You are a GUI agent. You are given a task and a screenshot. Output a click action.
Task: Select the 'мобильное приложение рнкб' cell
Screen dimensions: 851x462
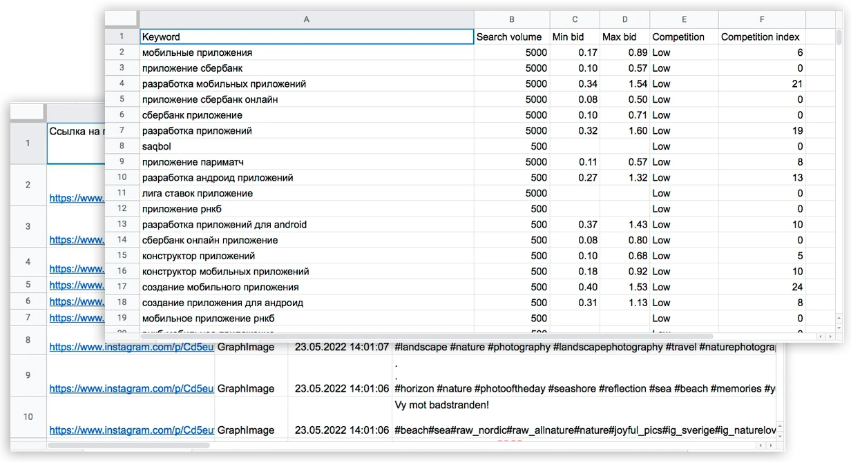(x=307, y=319)
